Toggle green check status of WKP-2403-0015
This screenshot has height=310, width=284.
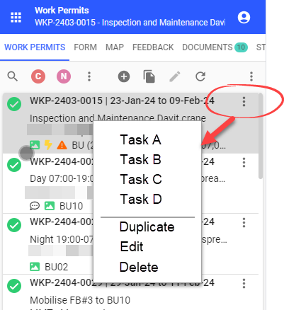click(14, 104)
